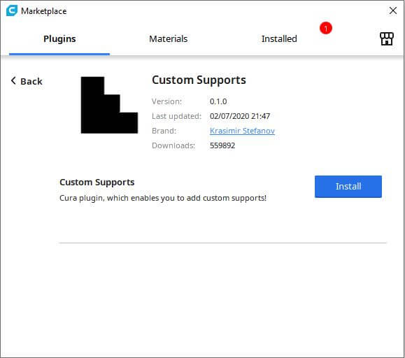Click the red notification badge
The image size is (405, 358).
point(326,28)
